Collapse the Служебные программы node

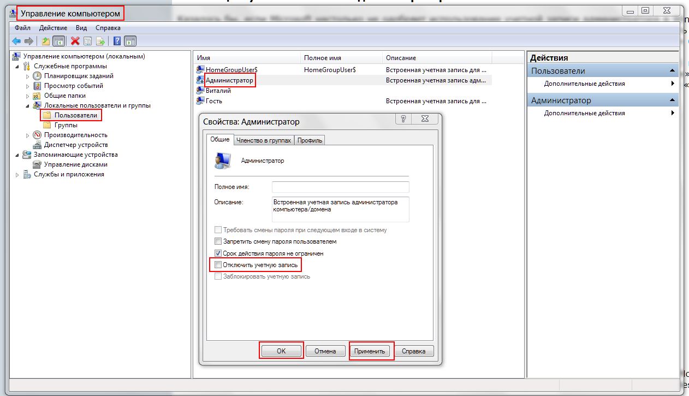tap(17, 66)
